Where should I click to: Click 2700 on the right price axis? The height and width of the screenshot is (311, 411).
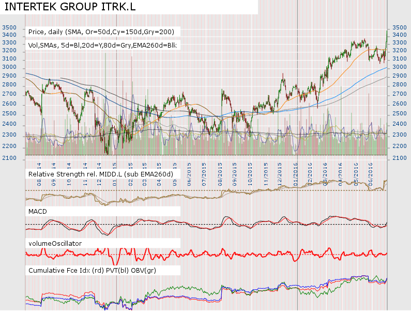point(400,94)
